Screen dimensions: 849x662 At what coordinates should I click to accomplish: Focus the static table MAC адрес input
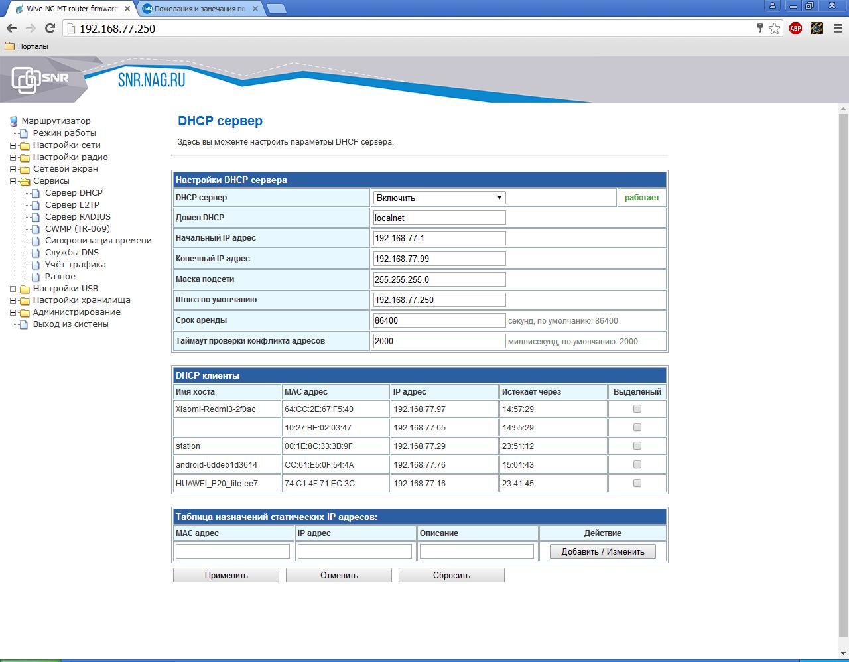point(233,551)
